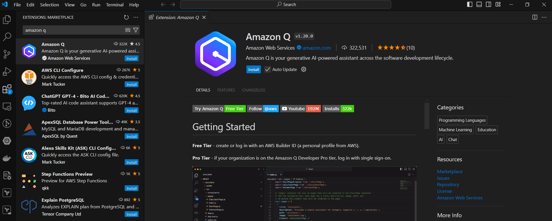
Task: Toggle Primary Side Bar layout icon
Action: (x=470, y=4)
